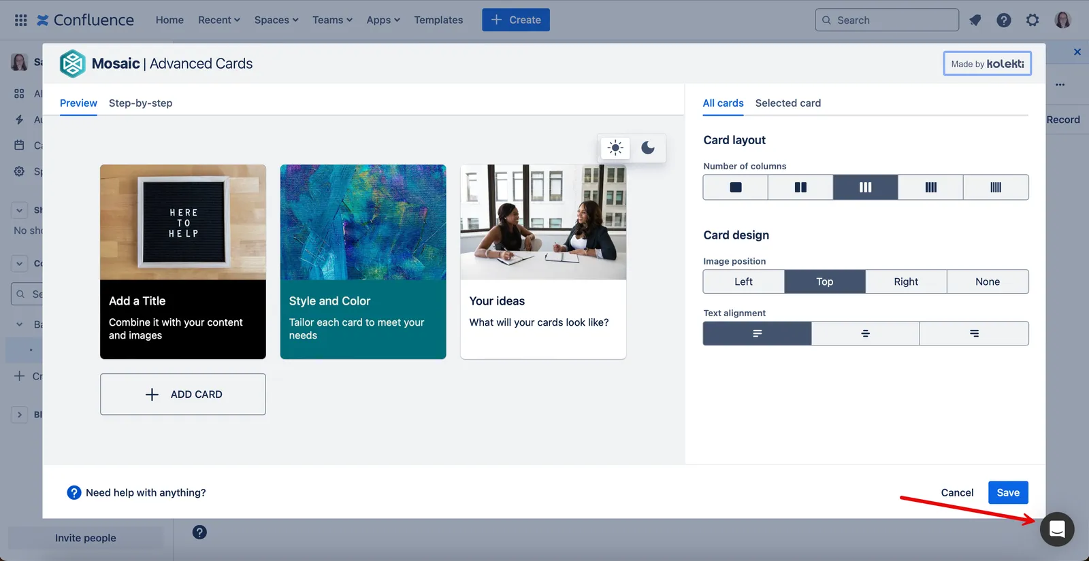1089x561 pixels.
Task: Set image position to None
Action: (x=988, y=282)
